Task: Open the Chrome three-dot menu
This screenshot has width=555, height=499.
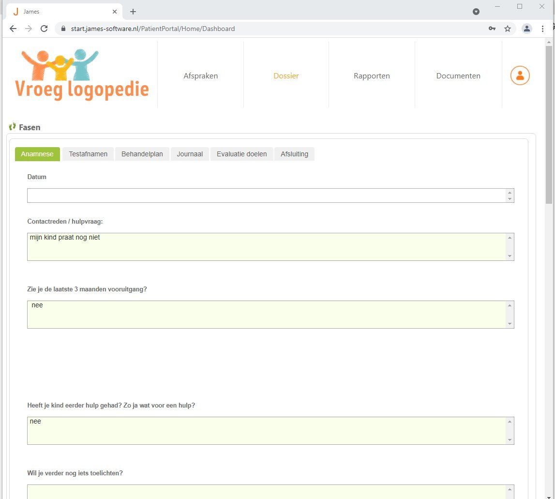Action: coord(542,29)
